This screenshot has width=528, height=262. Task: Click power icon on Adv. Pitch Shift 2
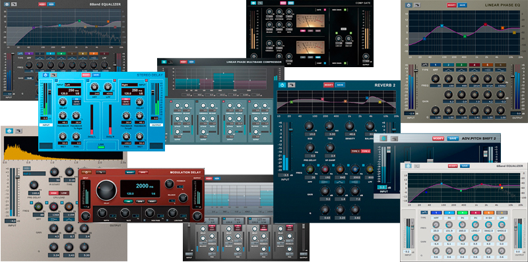point(383,138)
